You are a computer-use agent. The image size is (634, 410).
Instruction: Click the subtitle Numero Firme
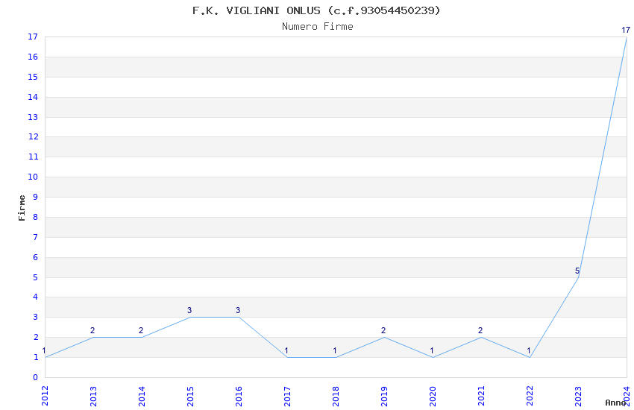click(x=318, y=27)
